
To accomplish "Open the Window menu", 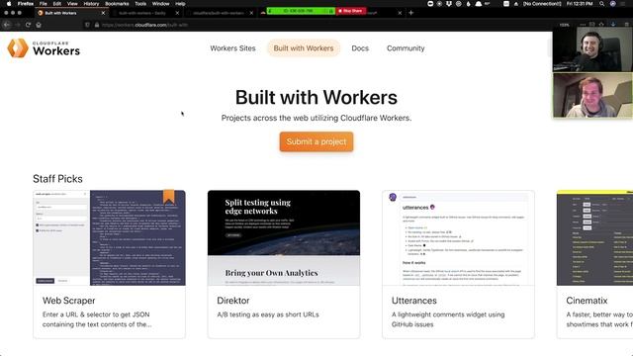I will click(x=160, y=4).
